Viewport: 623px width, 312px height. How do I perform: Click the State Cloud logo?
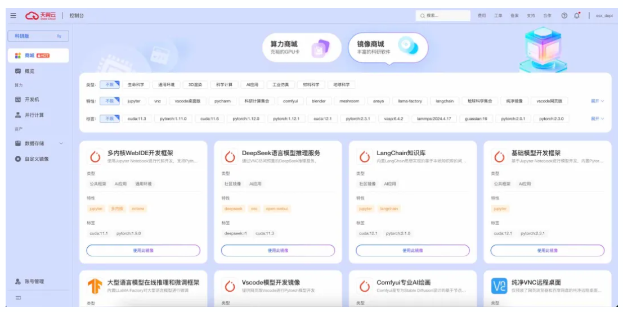pos(41,16)
